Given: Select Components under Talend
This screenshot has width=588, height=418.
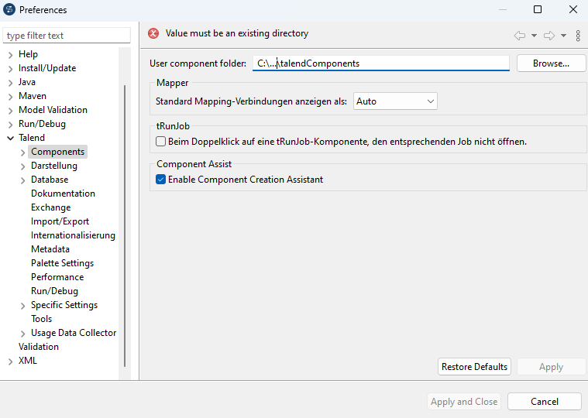Looking at the screenshot, I should [58, 151].
